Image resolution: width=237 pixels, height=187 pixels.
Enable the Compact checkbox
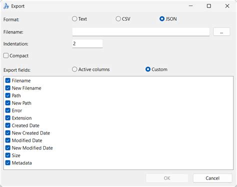tap(6, 55)
